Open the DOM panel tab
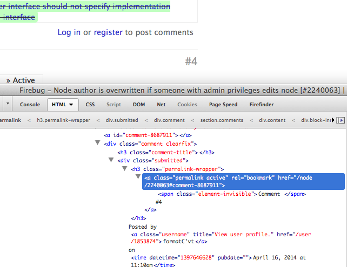The width and height of the screenshot is (347, 267). point(139,105)
